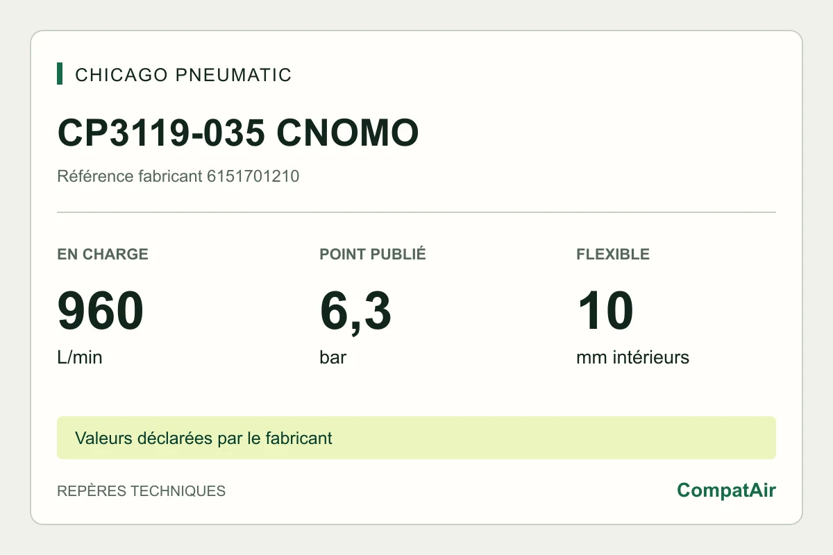Viewport: 833px width, 555px height.
Task: Click the mm intérieurs unit label
Action: (632, 358)
